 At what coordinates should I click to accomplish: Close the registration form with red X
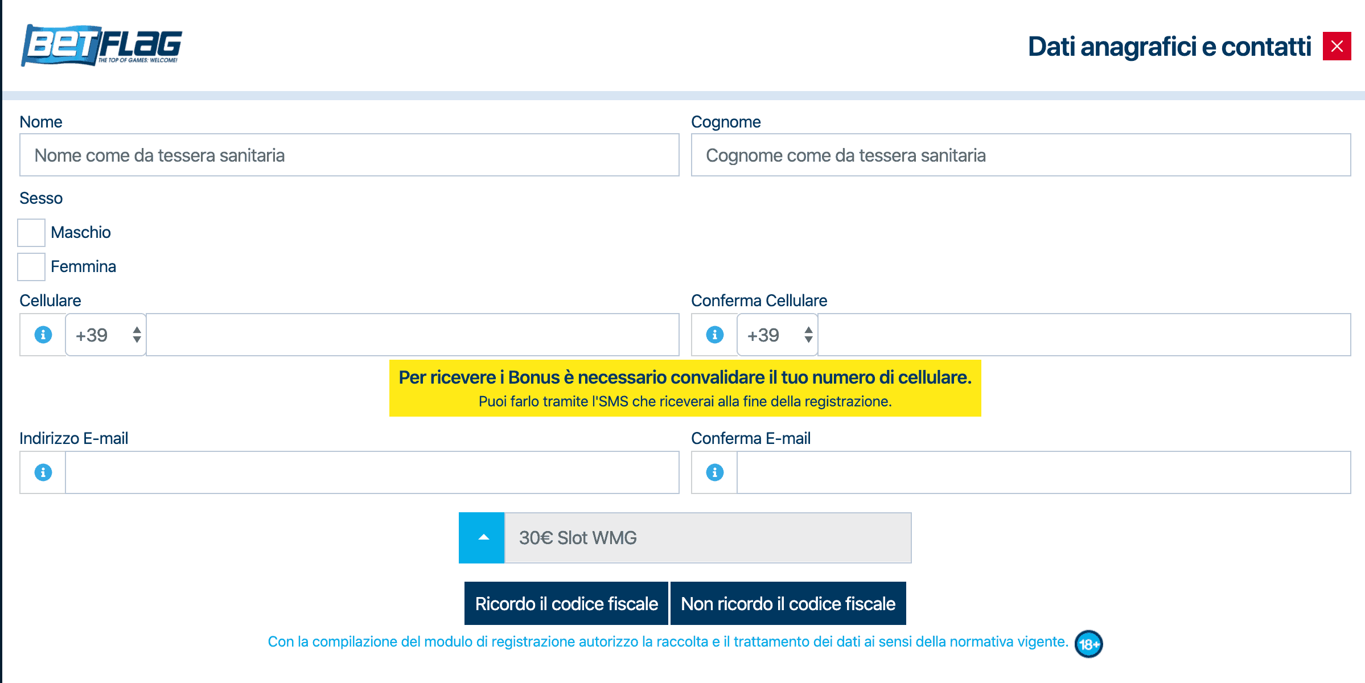click(1337, 46)
